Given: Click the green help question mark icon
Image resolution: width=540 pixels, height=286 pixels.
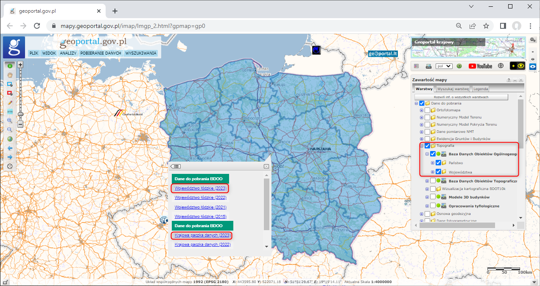Looking at the screenshot, I should (x=459, y=66).
